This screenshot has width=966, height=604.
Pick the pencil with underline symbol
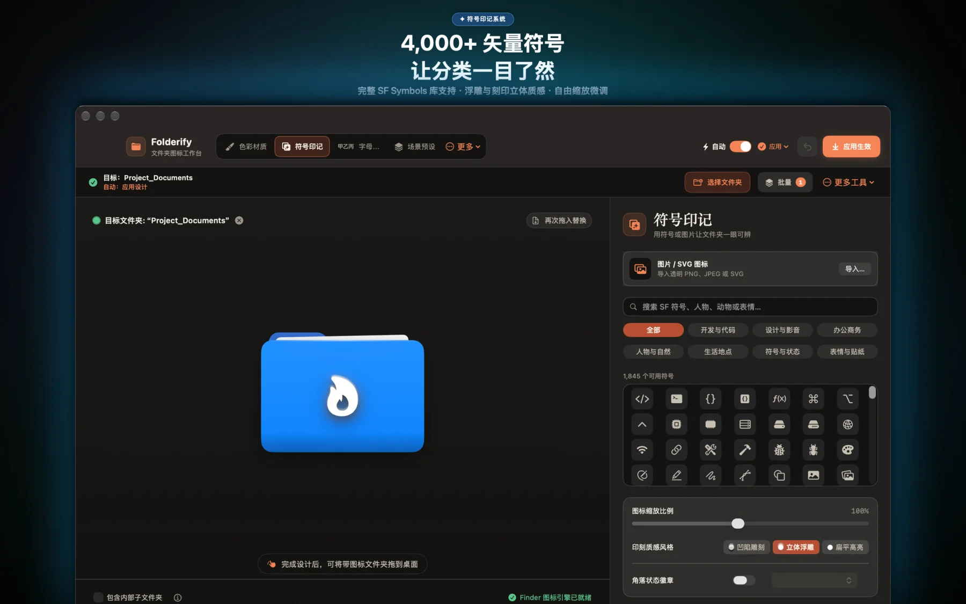(x=676, y=475)
